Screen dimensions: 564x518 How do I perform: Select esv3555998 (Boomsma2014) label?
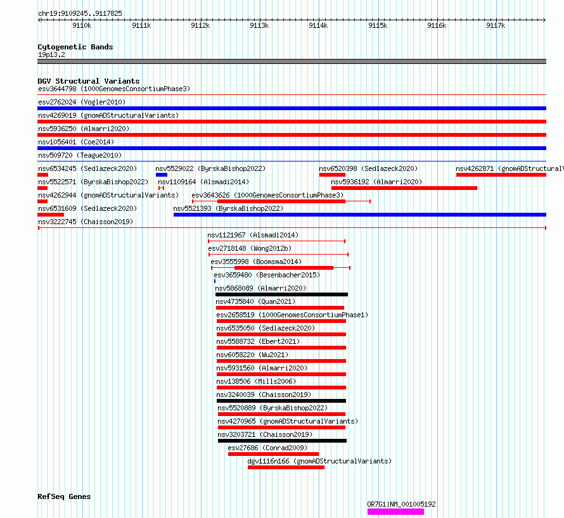pos(256,262)
